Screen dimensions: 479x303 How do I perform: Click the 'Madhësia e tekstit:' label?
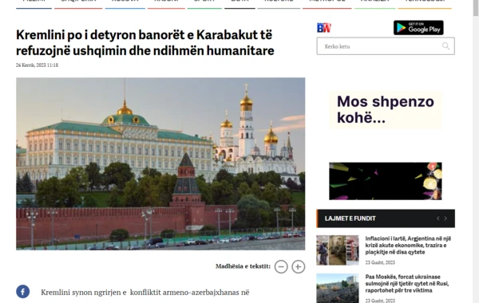(243, 266)
